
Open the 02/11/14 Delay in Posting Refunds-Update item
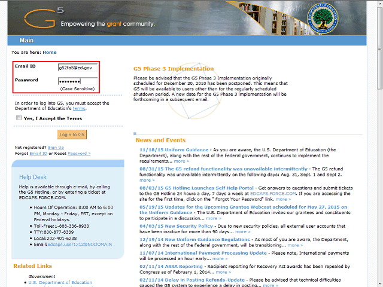click(x=192, y=280)
